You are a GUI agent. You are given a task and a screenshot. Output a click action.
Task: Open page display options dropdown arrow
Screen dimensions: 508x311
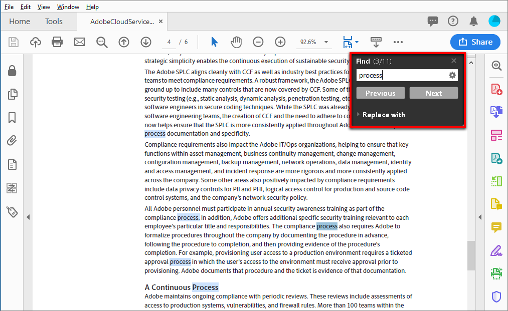(357, 42)
